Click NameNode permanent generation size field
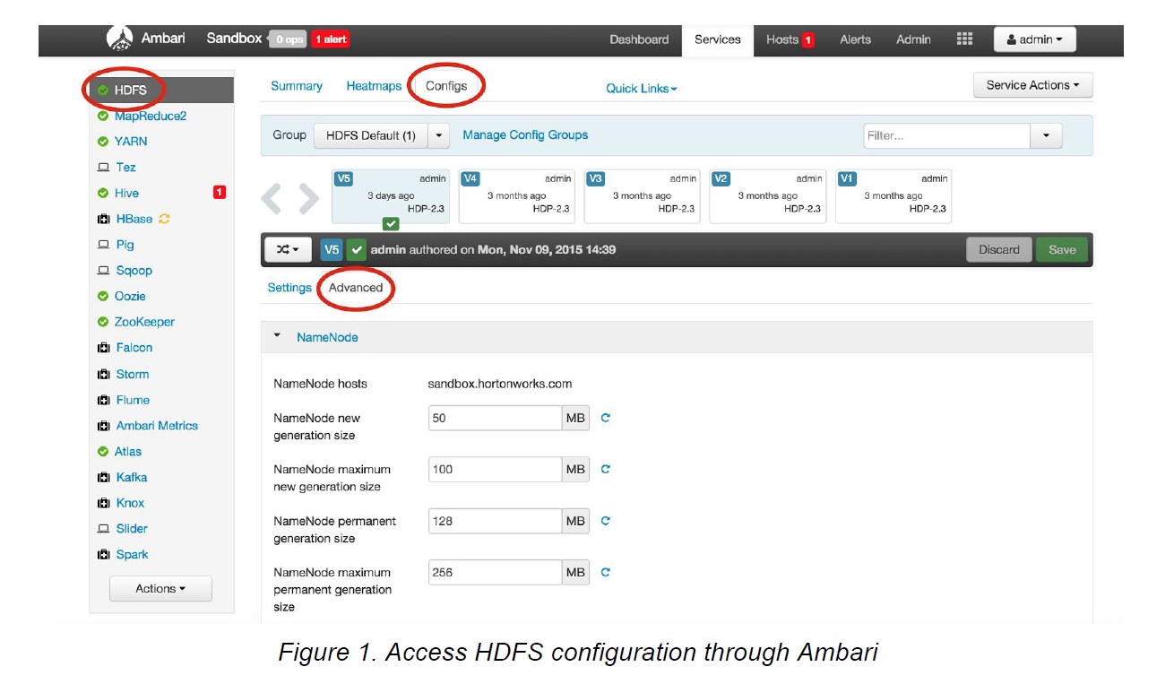The width and height of the screenshot is (1174, 684). pyautogui.click(x=495, y=521)
